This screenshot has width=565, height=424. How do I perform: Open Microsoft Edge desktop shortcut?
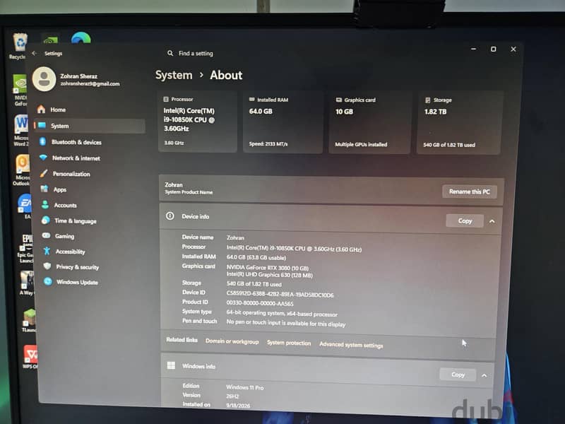[81, 38]
